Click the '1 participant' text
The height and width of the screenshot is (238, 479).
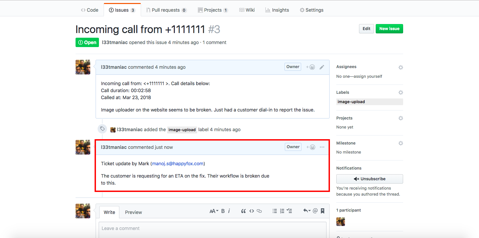coord(349,210)
